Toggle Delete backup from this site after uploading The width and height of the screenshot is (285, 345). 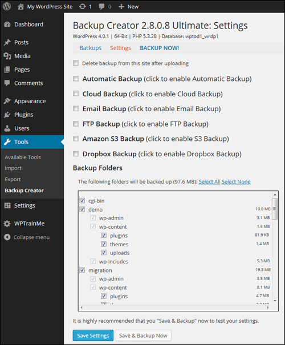click(76, 63)
